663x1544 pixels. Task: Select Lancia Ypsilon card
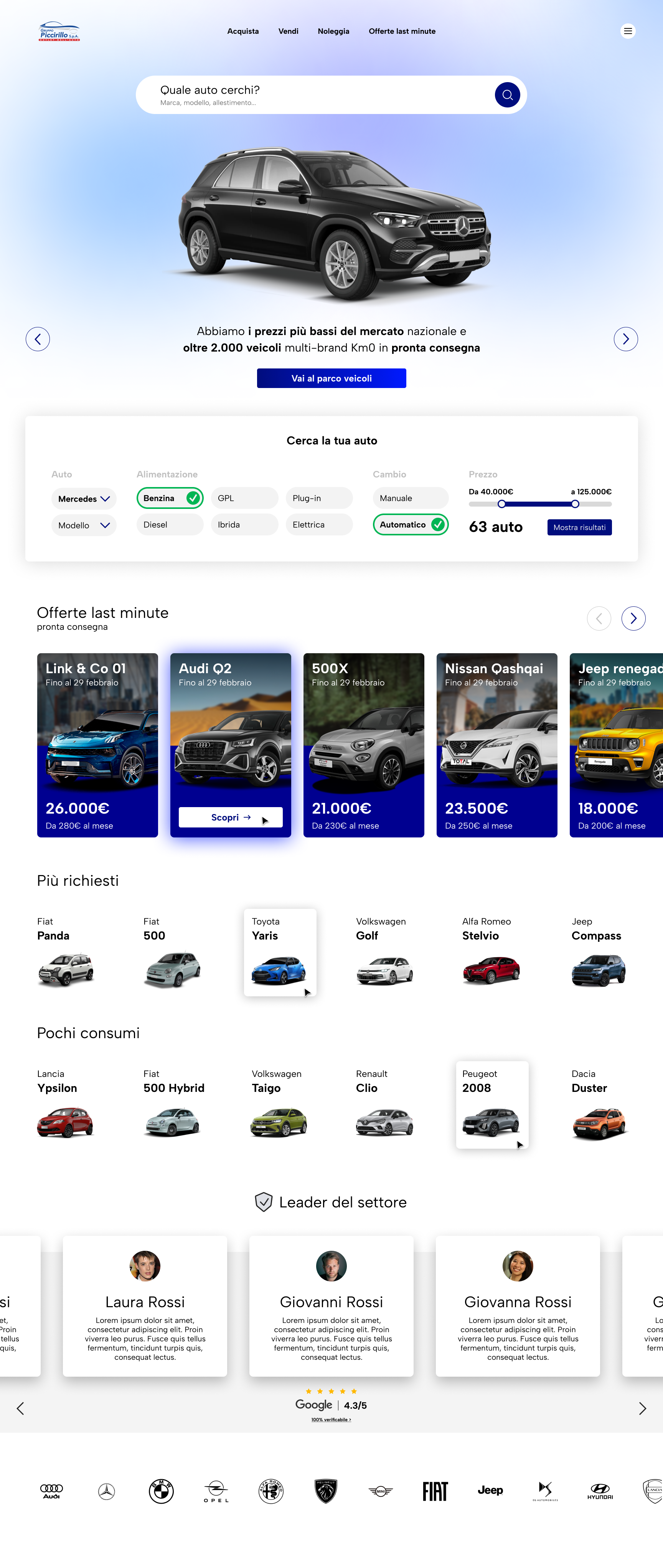click(x=66, y=1104)
